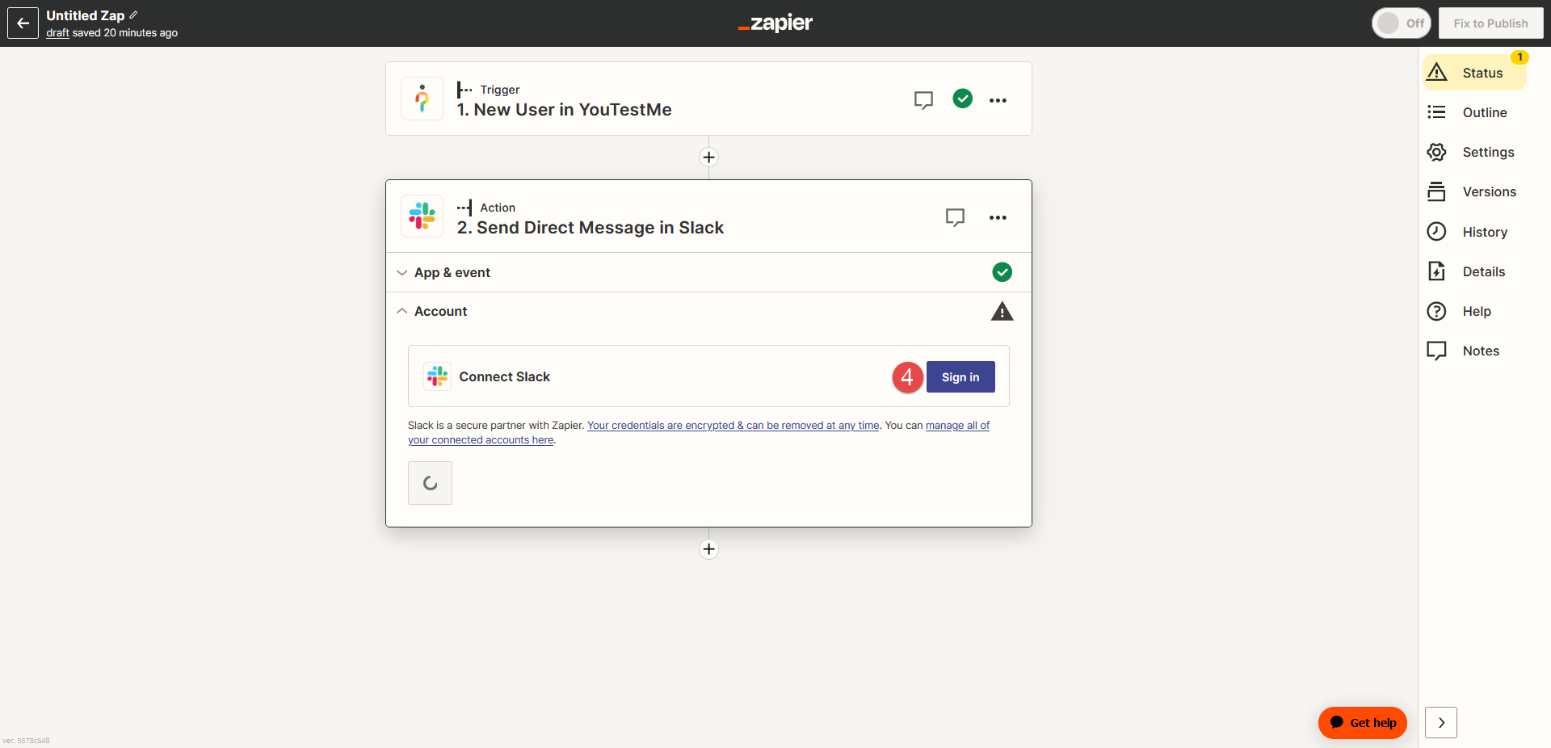Toggle the Zap On/Off switch

point(1401,23)
